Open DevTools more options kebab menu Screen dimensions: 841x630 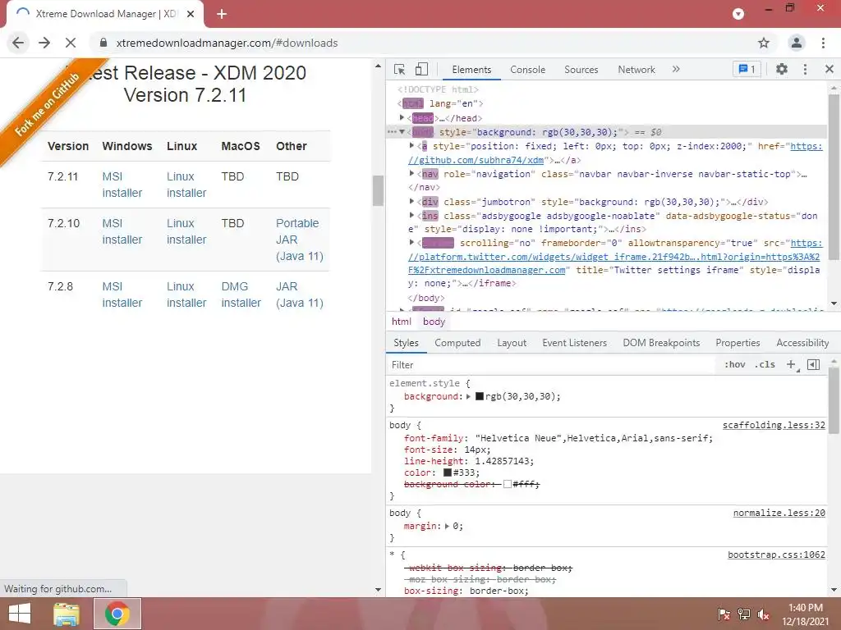click(805, 69)
